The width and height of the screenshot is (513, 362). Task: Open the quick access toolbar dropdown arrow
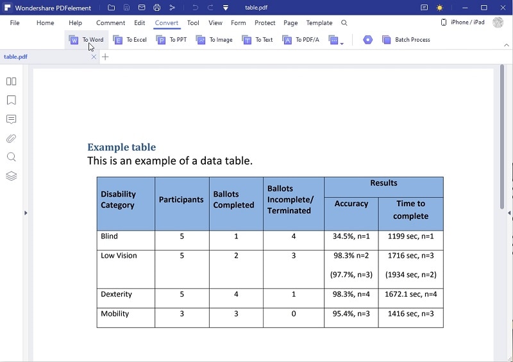[226, 8]
